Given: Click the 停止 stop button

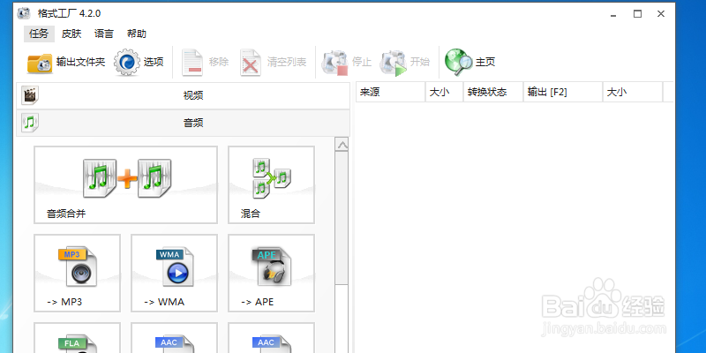Looking at the screenshot, I should 346,62.
